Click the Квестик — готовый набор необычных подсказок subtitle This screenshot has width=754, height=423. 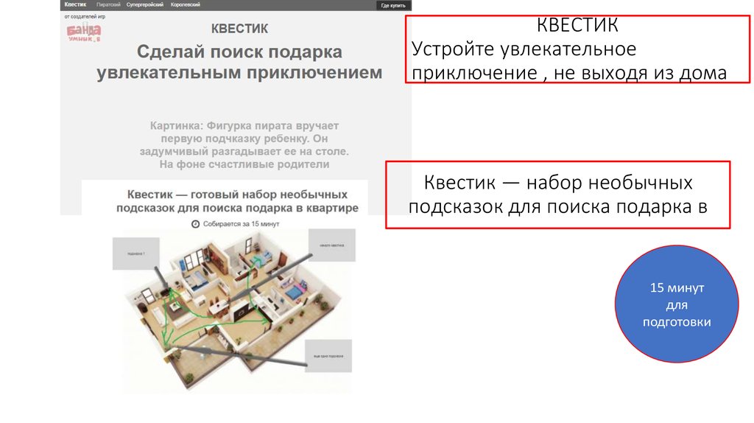coord(237,201)
